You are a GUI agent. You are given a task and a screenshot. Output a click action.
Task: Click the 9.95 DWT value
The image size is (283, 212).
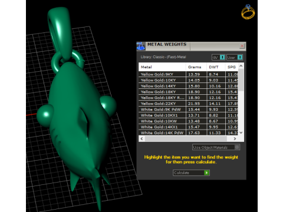tap(213, 127)
